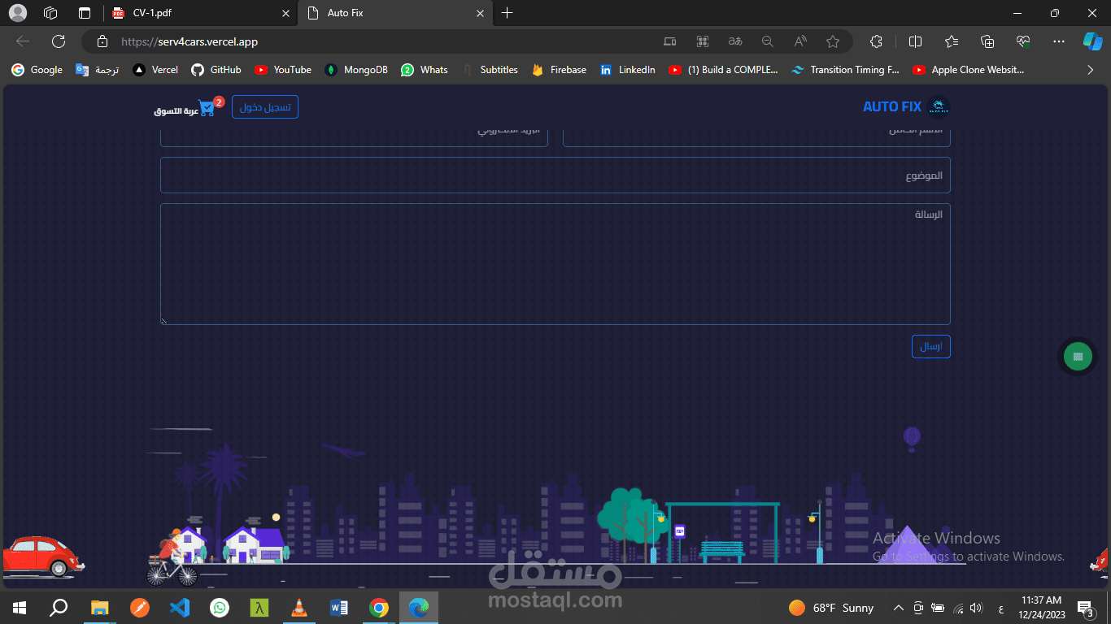Screen dimensions: 1111x624
Task: Open Subtitles bookmark
Action: tap(490, 70)
